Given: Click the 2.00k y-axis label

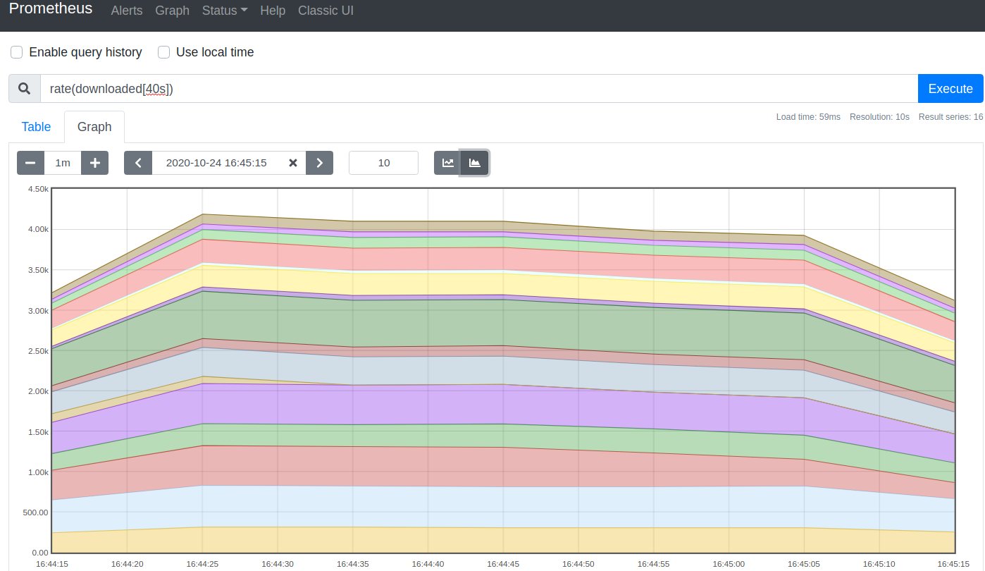Looking at the screenshot, I should 37,391.
